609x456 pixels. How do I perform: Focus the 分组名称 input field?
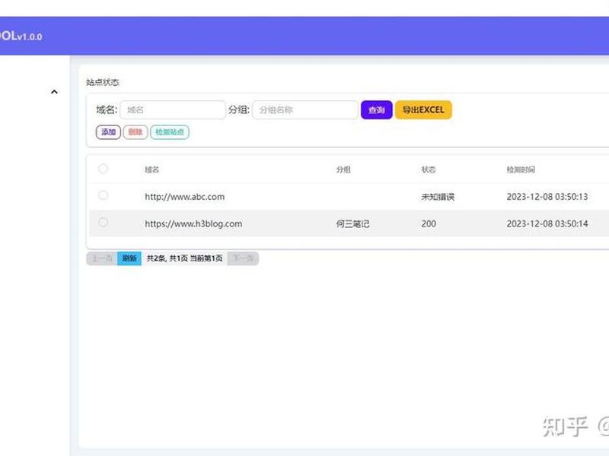(305, 109)
